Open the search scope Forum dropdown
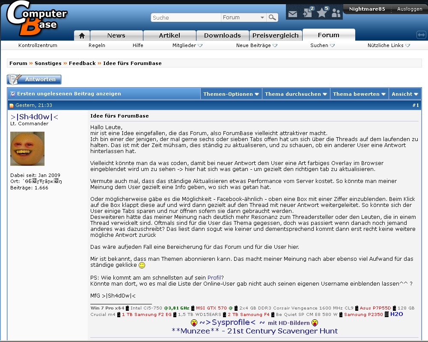This screenshot has height=342, width=428. click(x=244, y=18)
